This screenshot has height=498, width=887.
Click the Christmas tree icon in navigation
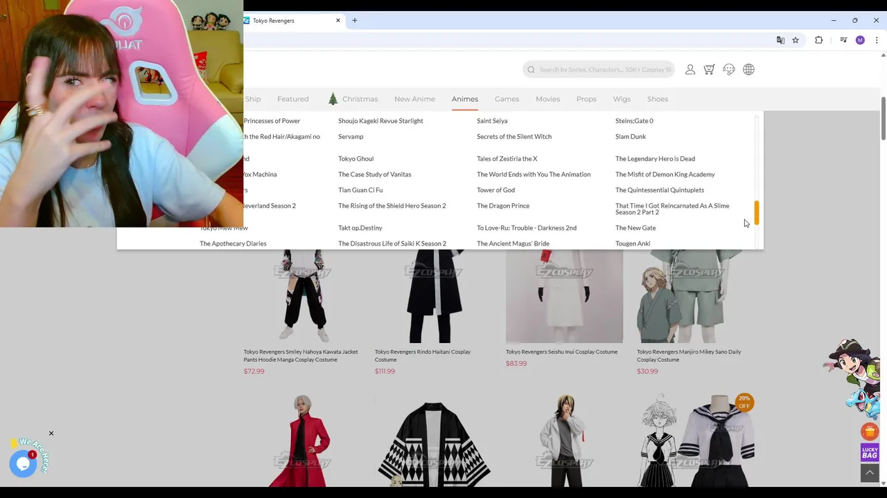point(333,99)
